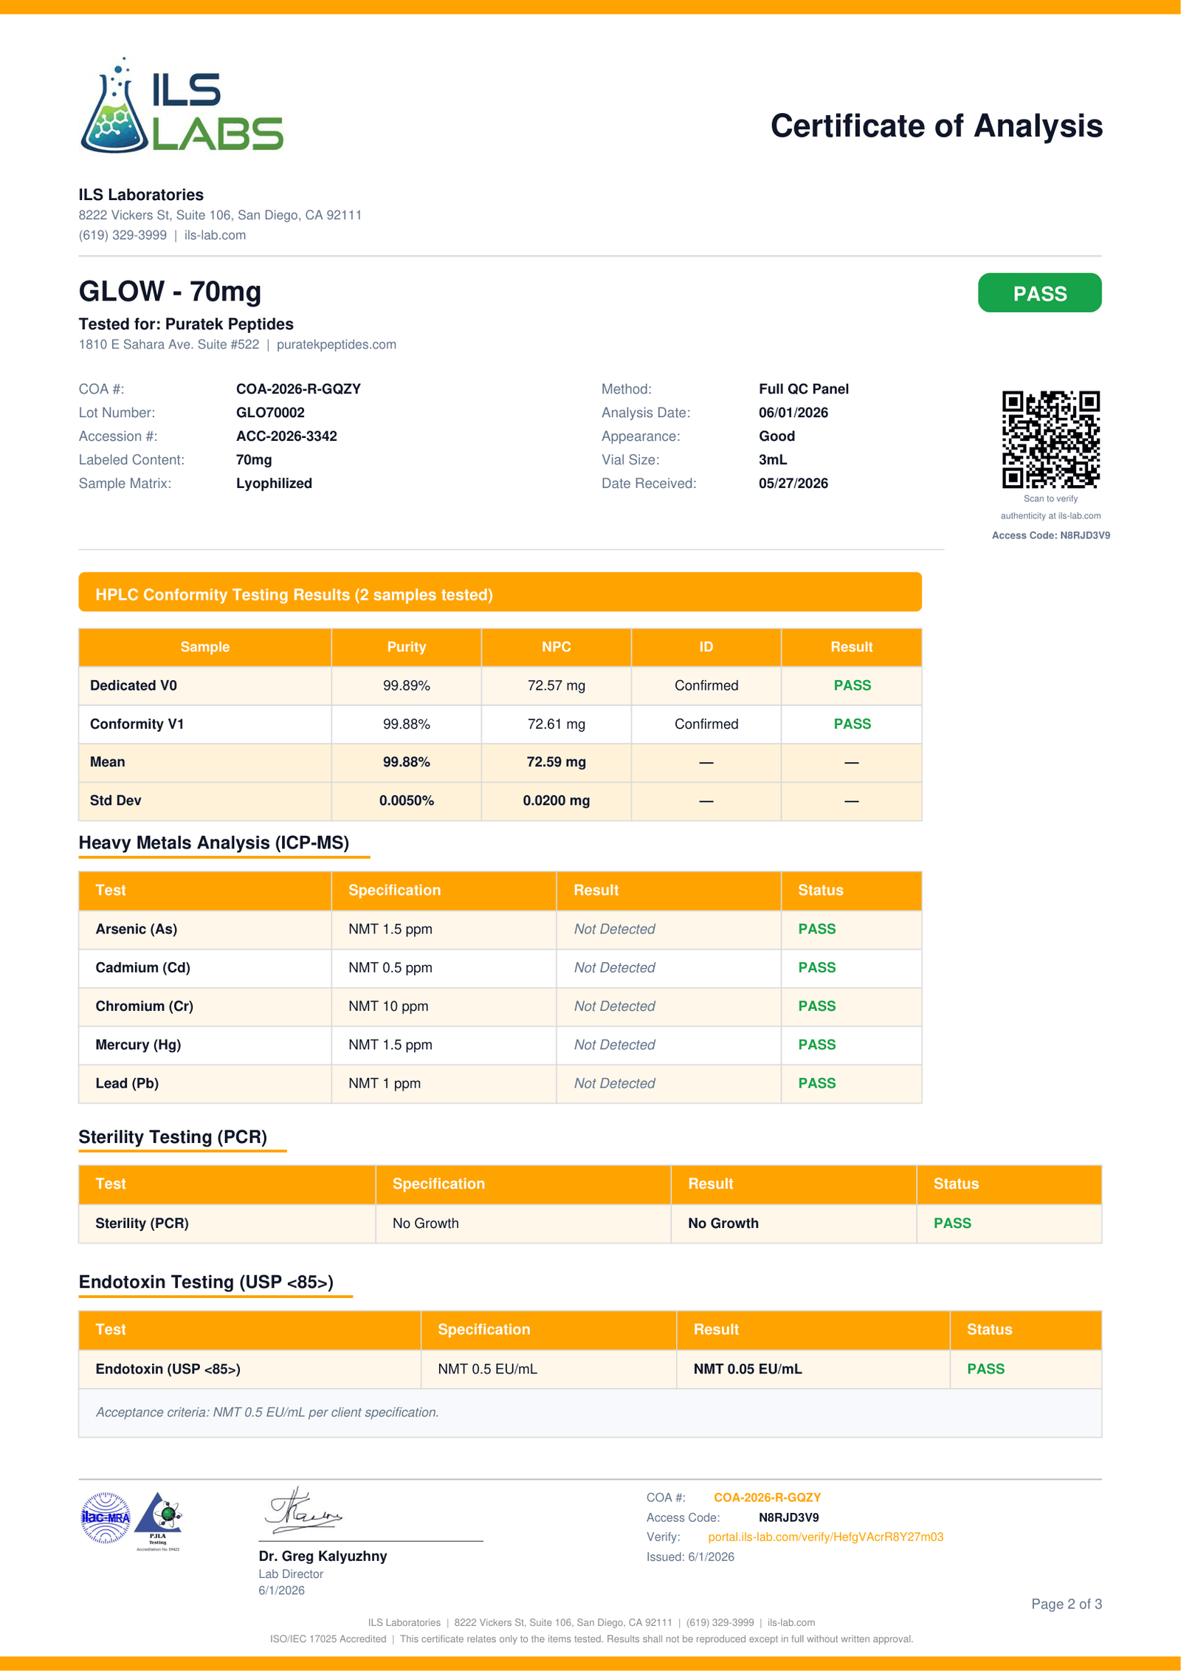Image resolution: width=1181 pixels, height=1671 pixels.
Task: Select the Sample Matrix value Lyophilized
Action: click(x=274, y=484)
